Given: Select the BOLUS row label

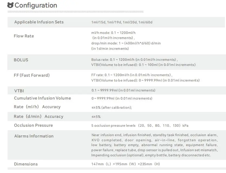Looking at the screenshot, I should click(21, 60).
